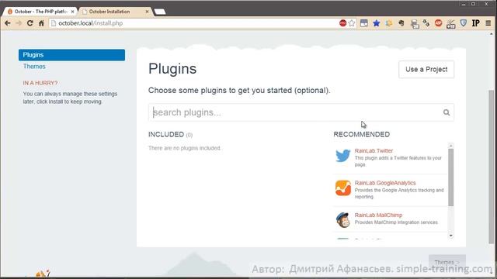Click the blue star extension icon
Screen dimensions: 497x279
click(x=376, y=23)
